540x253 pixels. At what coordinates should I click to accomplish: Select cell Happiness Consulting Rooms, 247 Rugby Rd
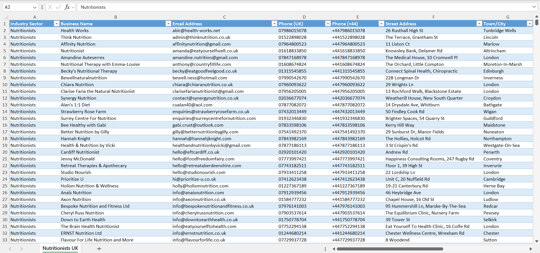click(x=433, y=159)
